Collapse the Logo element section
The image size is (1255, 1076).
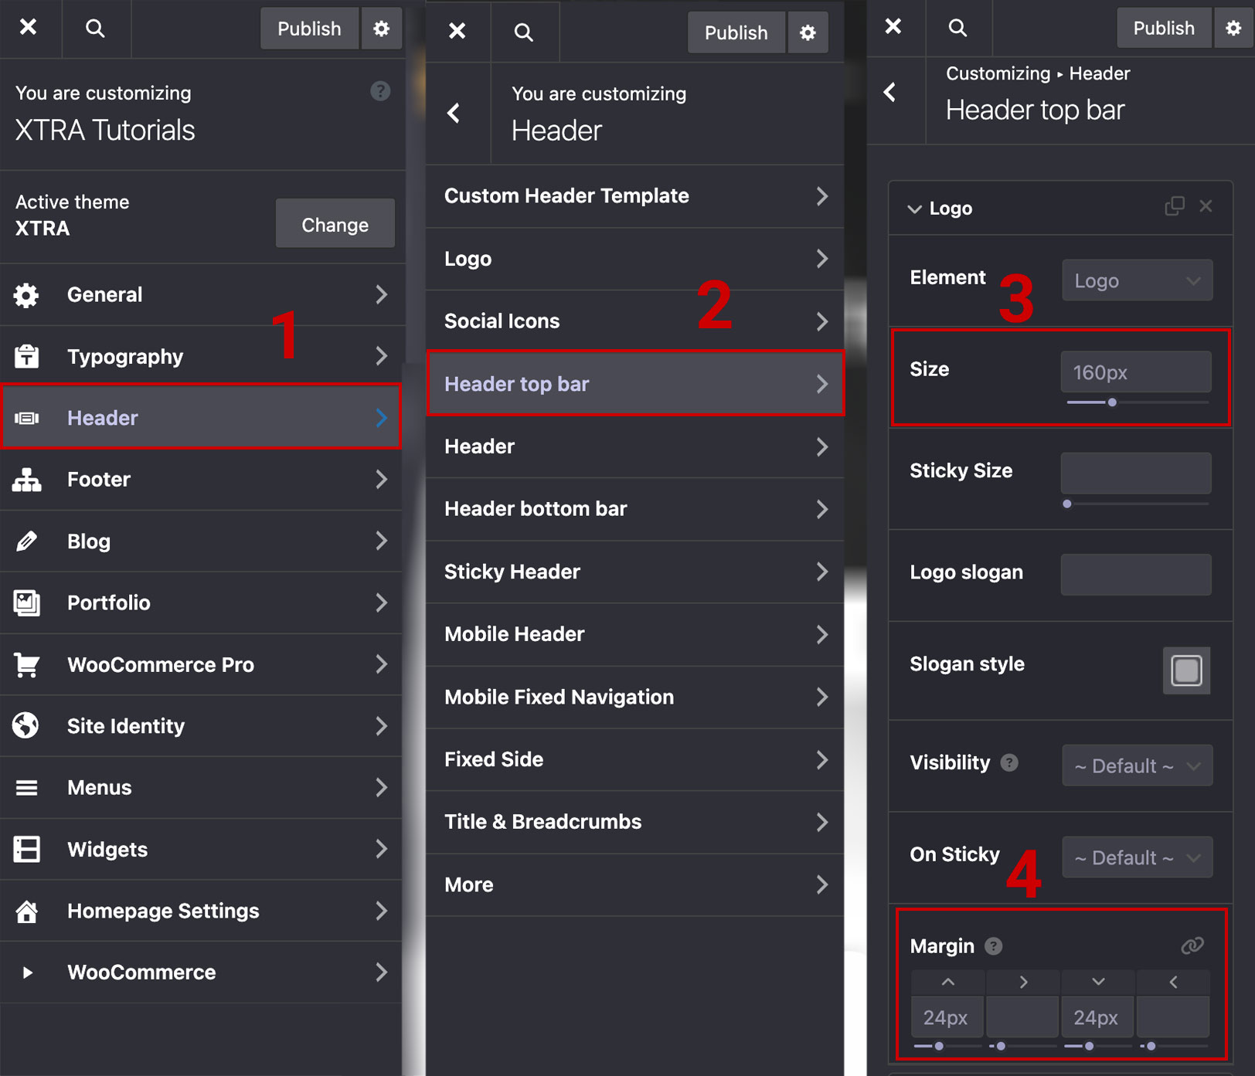pos(915,209)
